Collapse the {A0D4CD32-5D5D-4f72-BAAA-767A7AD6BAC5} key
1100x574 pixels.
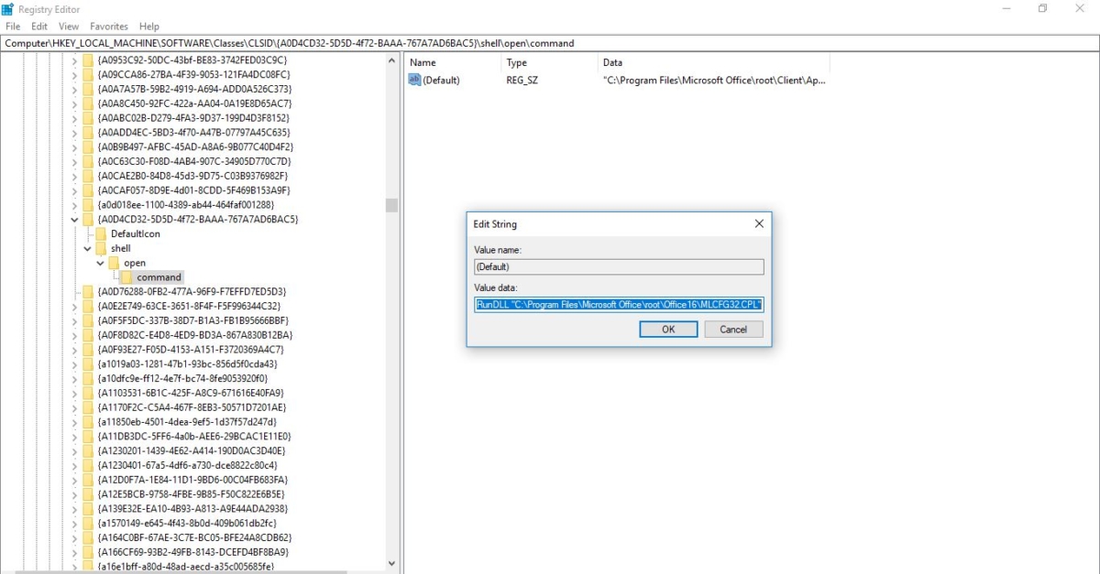click(x=74, y=220)
